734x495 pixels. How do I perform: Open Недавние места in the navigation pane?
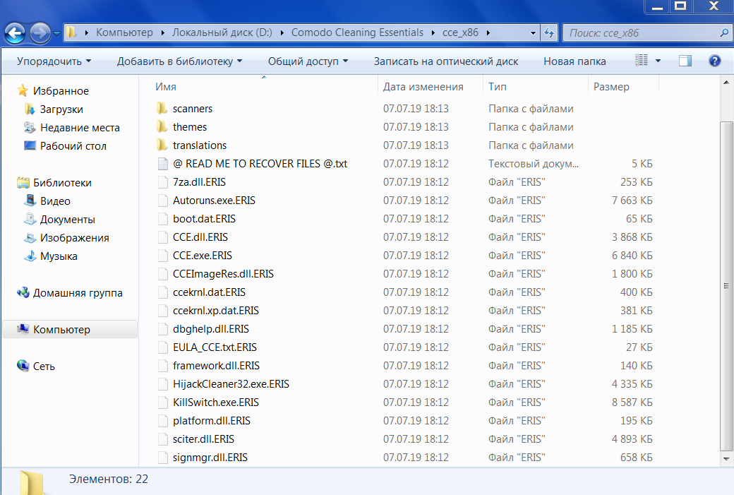80,127
